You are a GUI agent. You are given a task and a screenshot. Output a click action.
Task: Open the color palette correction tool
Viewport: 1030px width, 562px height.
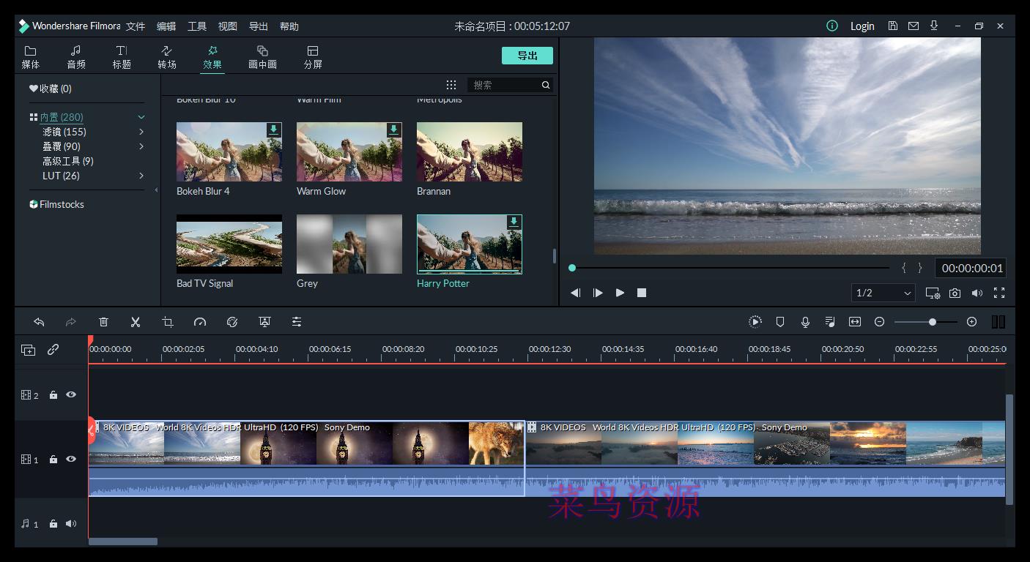pos(232,321)
